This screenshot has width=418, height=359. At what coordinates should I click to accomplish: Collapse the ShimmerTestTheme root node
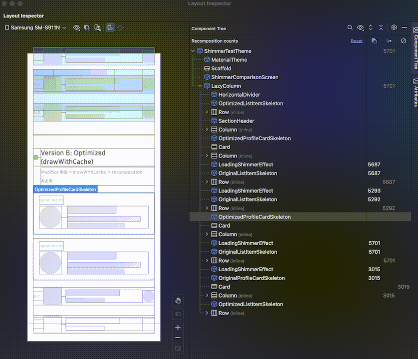point(193,51)
